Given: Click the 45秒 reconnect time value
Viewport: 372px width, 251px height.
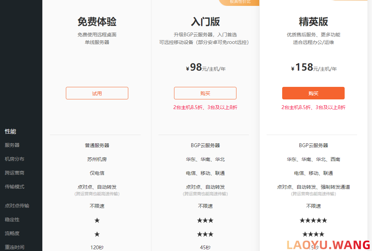Looking at the screenshot, I should 205,248.
